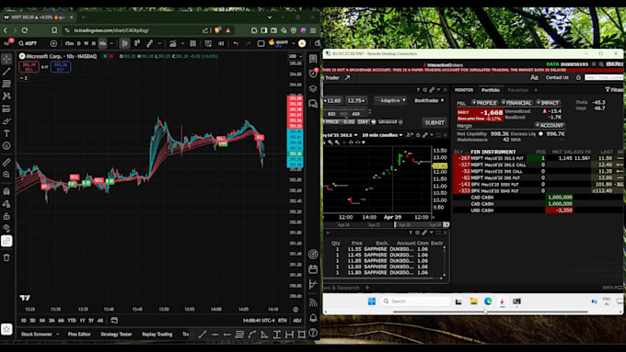Open the layout grid icon
This screenshot has height=352, width=626.
192,43
